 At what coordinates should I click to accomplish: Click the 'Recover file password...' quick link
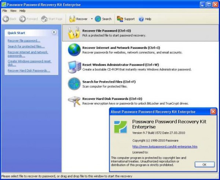click(x=24, y=41)
